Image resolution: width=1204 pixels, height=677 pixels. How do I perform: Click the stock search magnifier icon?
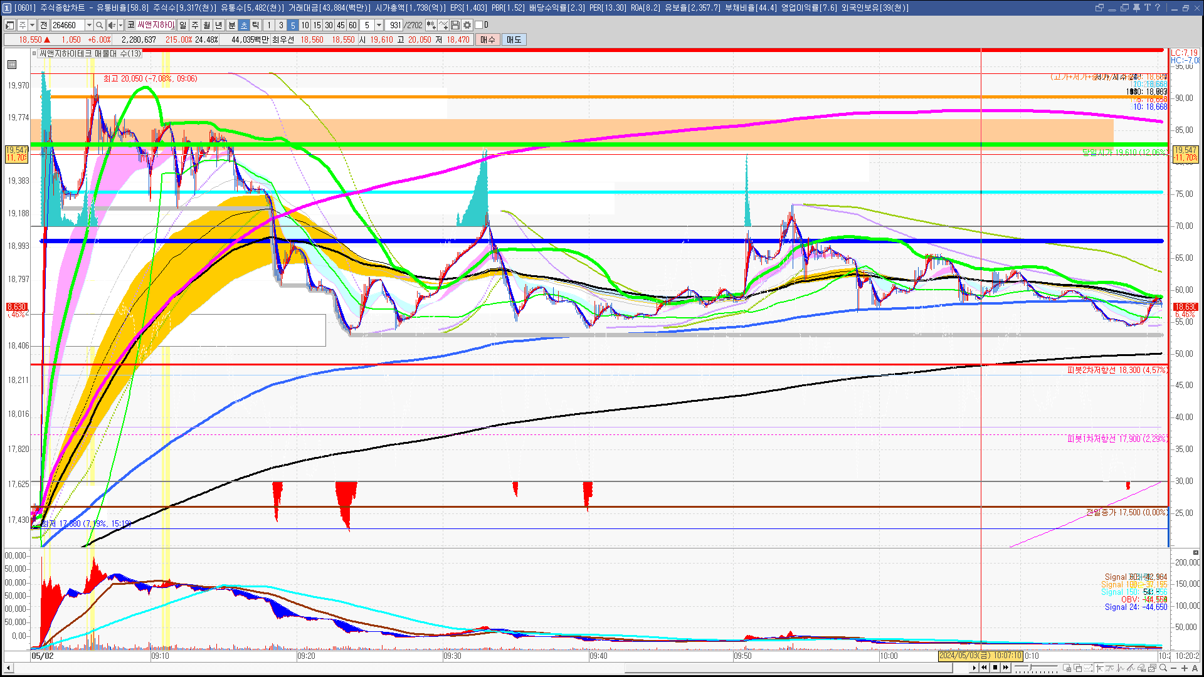(99, 25)
